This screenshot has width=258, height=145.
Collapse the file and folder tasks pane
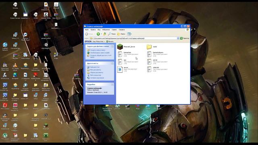[x=112, y=46]
